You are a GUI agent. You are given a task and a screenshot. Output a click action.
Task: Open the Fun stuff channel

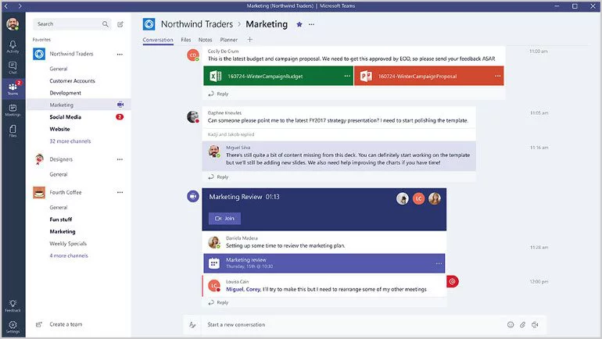(61, 219)
